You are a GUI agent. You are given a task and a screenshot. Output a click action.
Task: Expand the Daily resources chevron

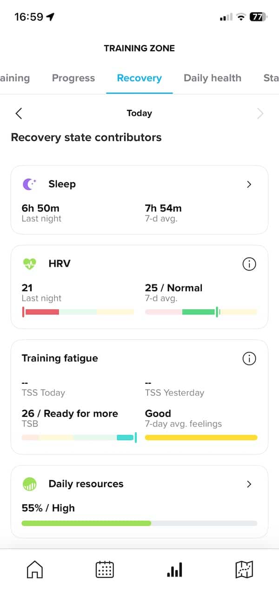(249, 484)
